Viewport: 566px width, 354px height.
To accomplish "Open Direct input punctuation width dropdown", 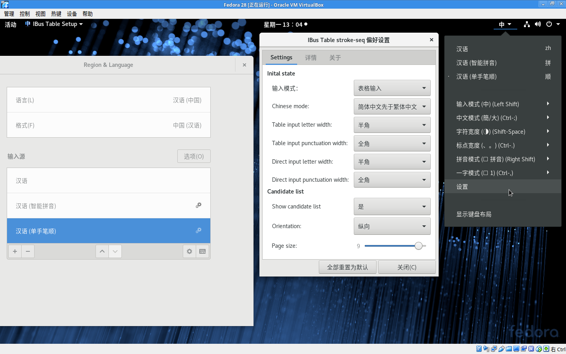I will tap(392, 180).
